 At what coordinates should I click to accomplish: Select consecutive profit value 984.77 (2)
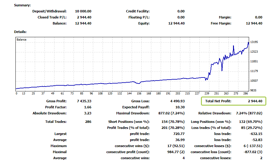176,152
